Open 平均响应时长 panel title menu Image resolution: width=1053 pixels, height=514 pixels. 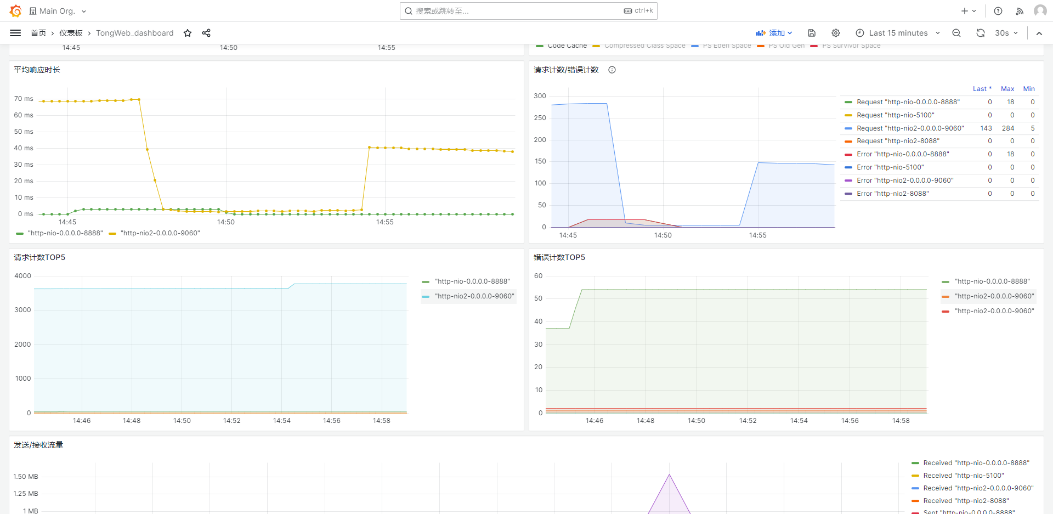(37, 70)
